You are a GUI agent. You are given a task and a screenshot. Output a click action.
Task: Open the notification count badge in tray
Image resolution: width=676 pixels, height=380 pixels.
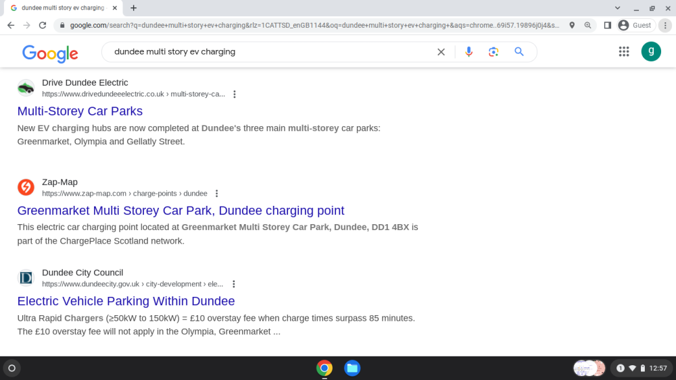[x=621, y=368]
